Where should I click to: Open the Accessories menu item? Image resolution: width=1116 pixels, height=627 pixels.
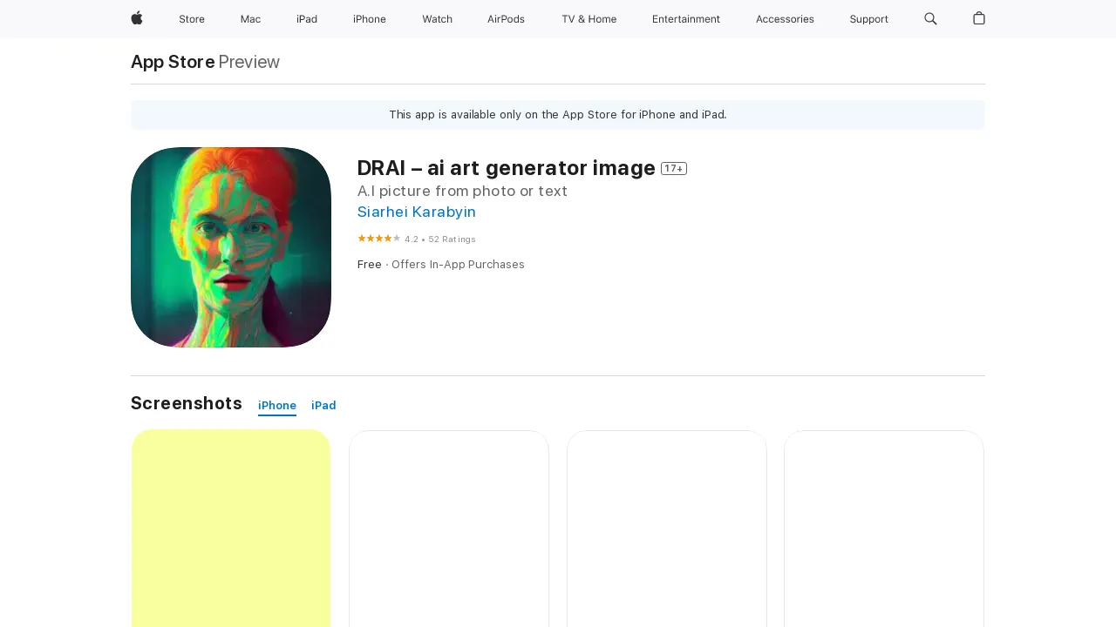[785, 19]
